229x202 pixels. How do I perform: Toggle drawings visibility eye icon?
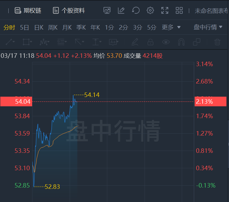point(166,42)
